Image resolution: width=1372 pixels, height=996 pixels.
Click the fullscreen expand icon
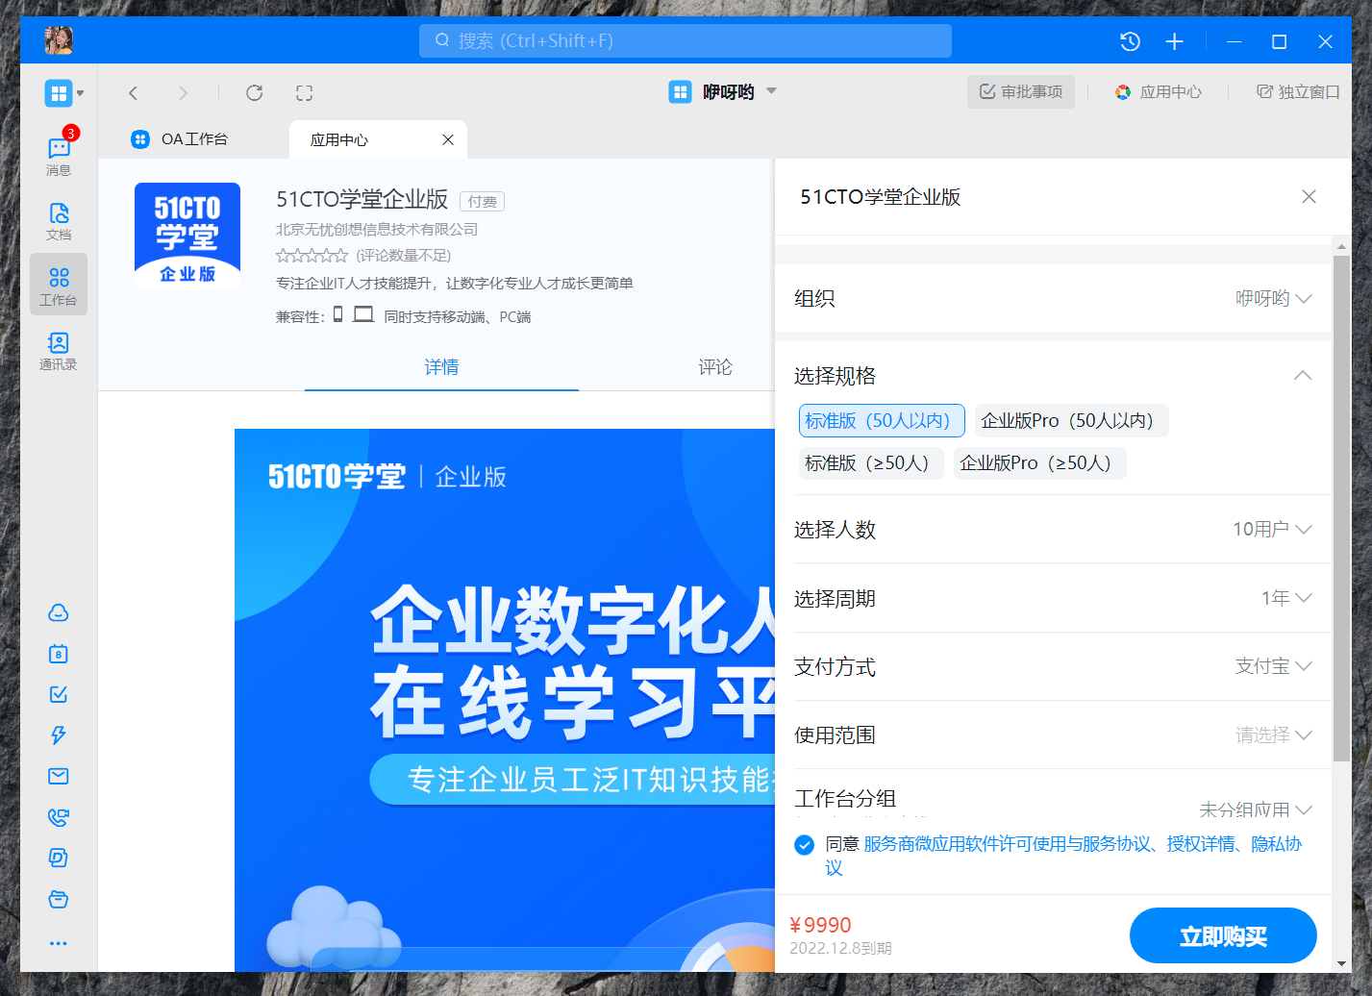click(x=304, y=92)
